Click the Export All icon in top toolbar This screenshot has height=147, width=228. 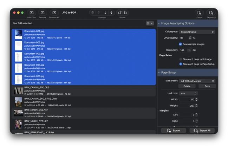211,13
